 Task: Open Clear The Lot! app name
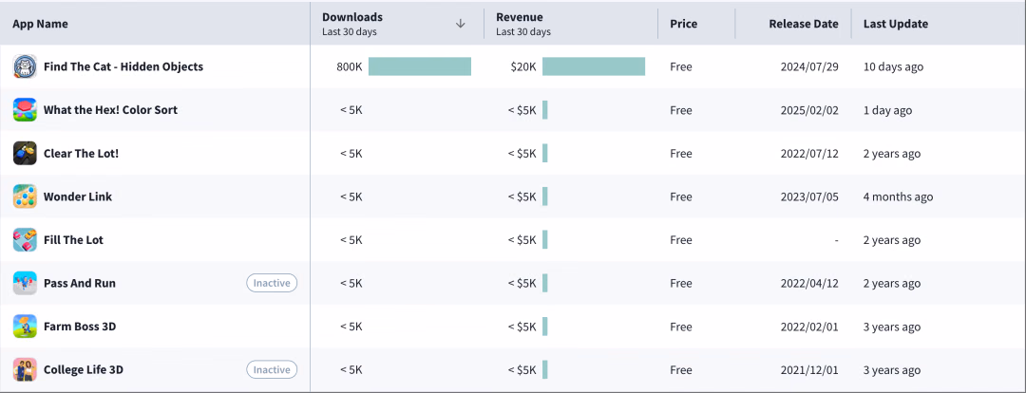81,154
